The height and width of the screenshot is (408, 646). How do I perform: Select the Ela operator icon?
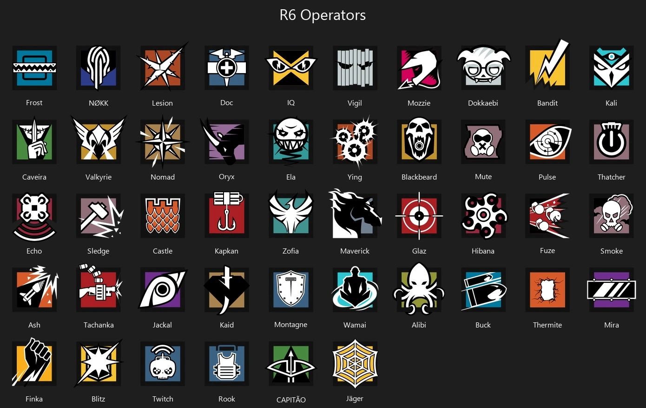coord(291,142)
